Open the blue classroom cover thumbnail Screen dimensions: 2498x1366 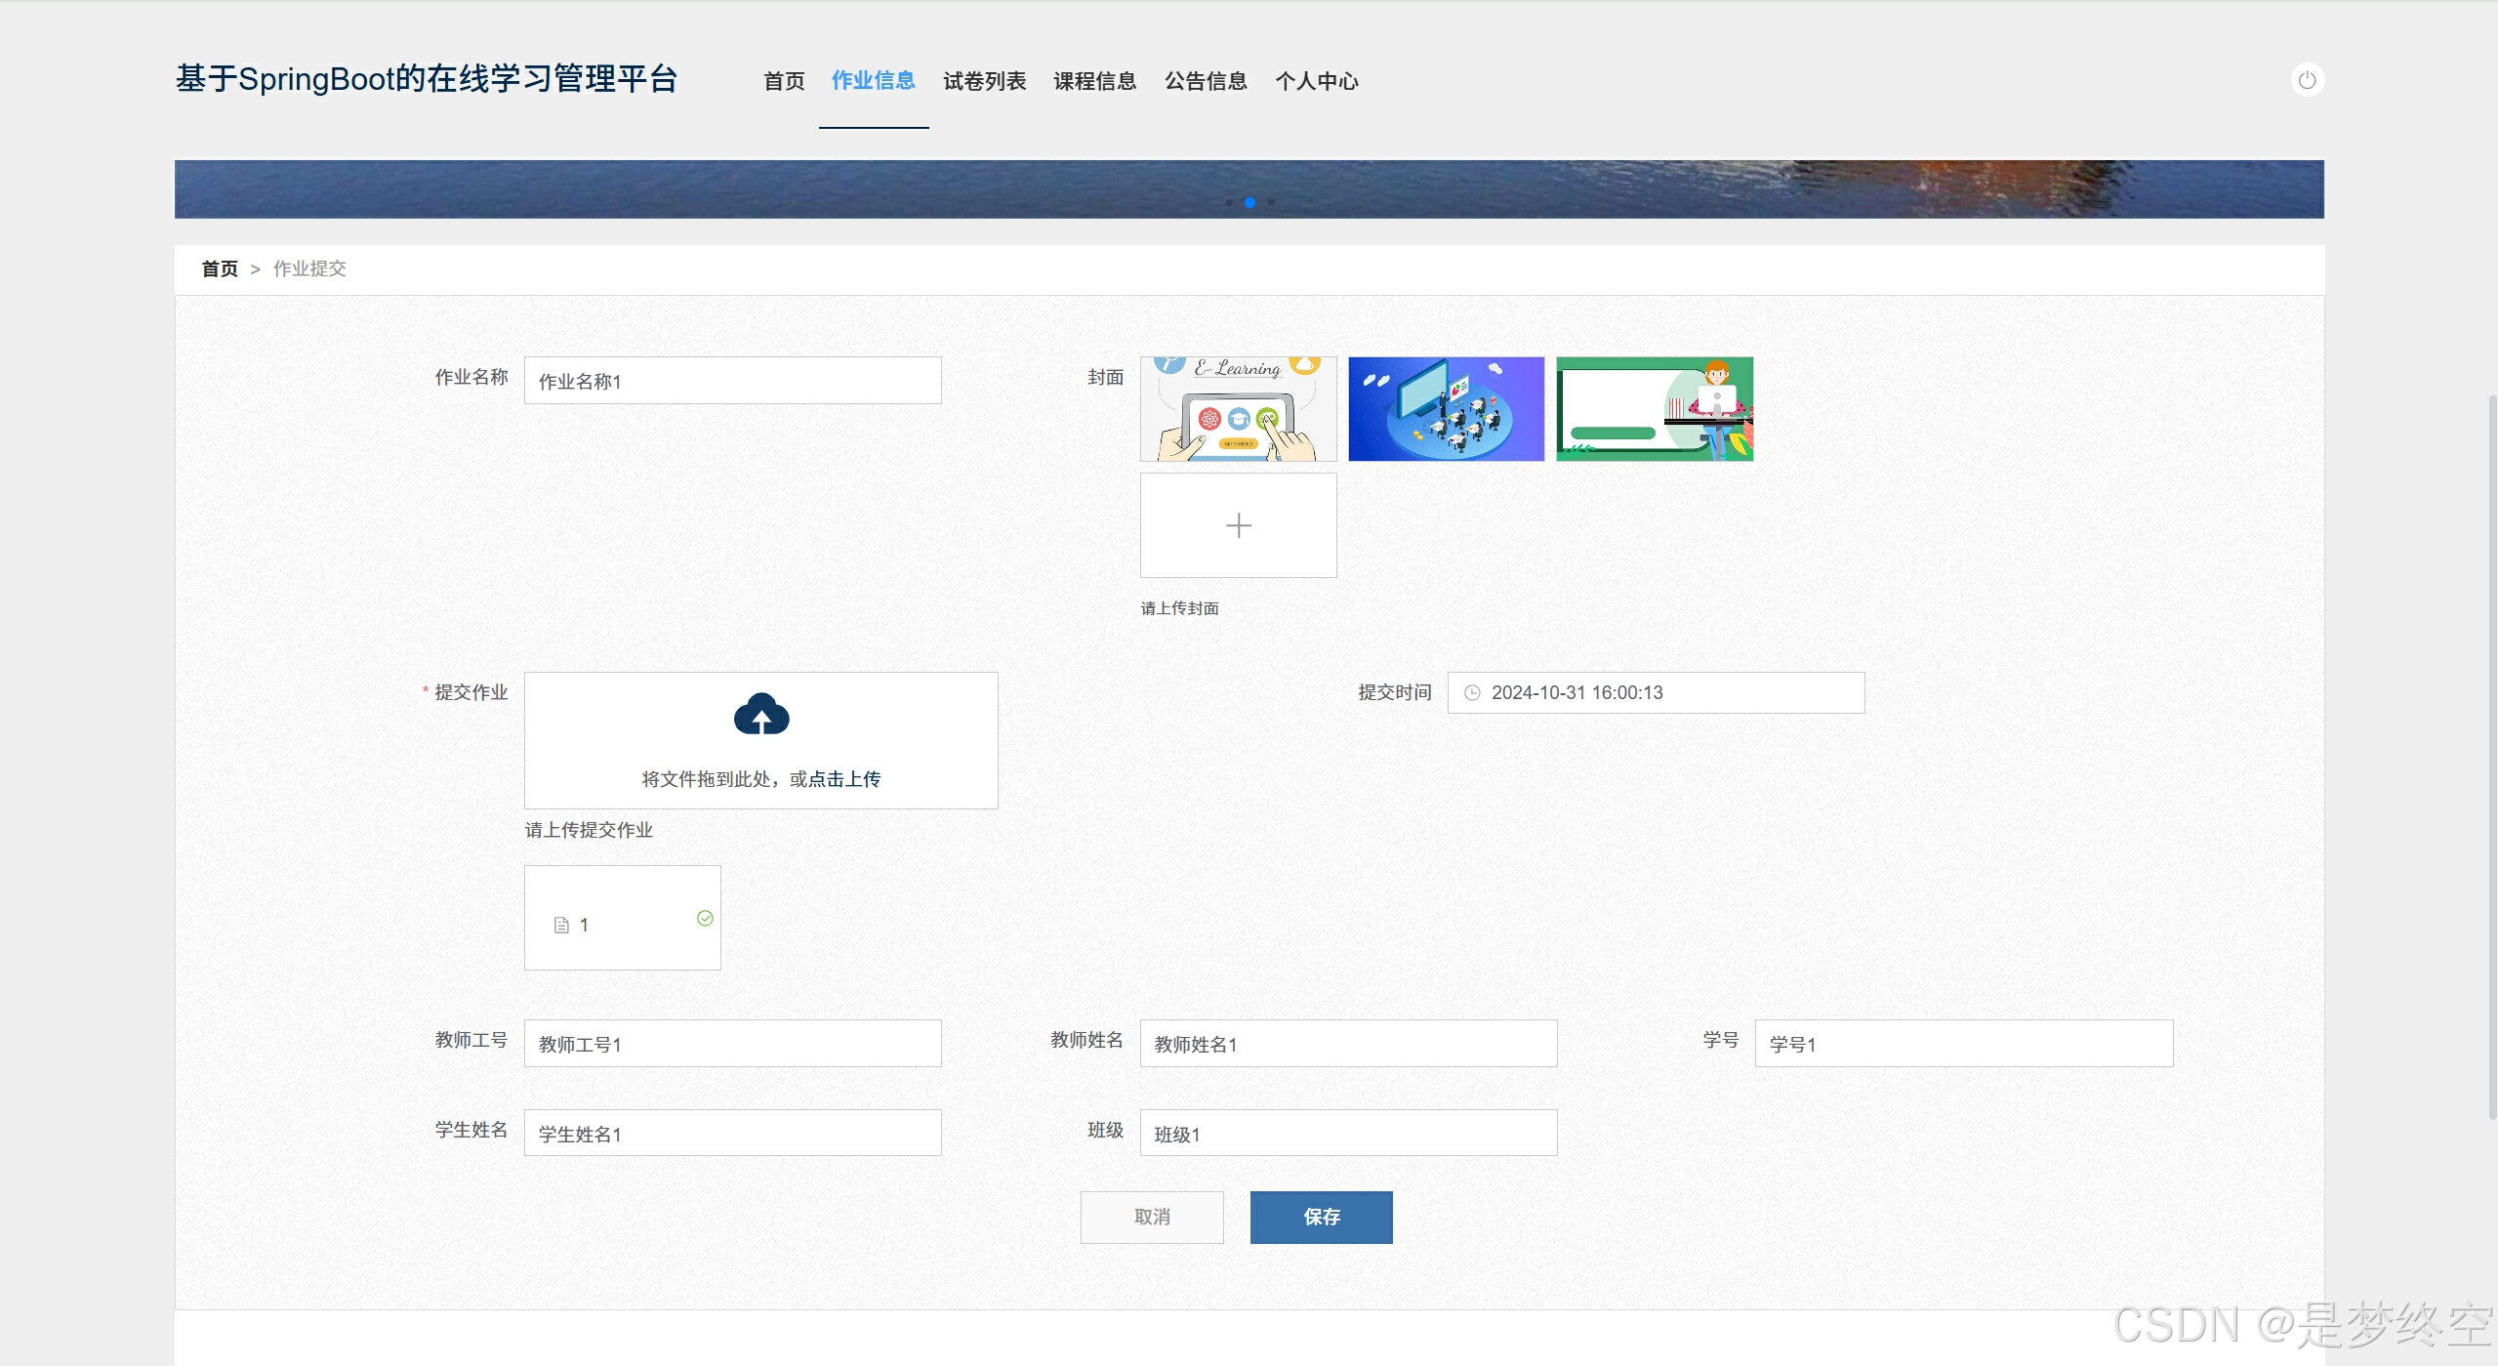click(1446, 408)
